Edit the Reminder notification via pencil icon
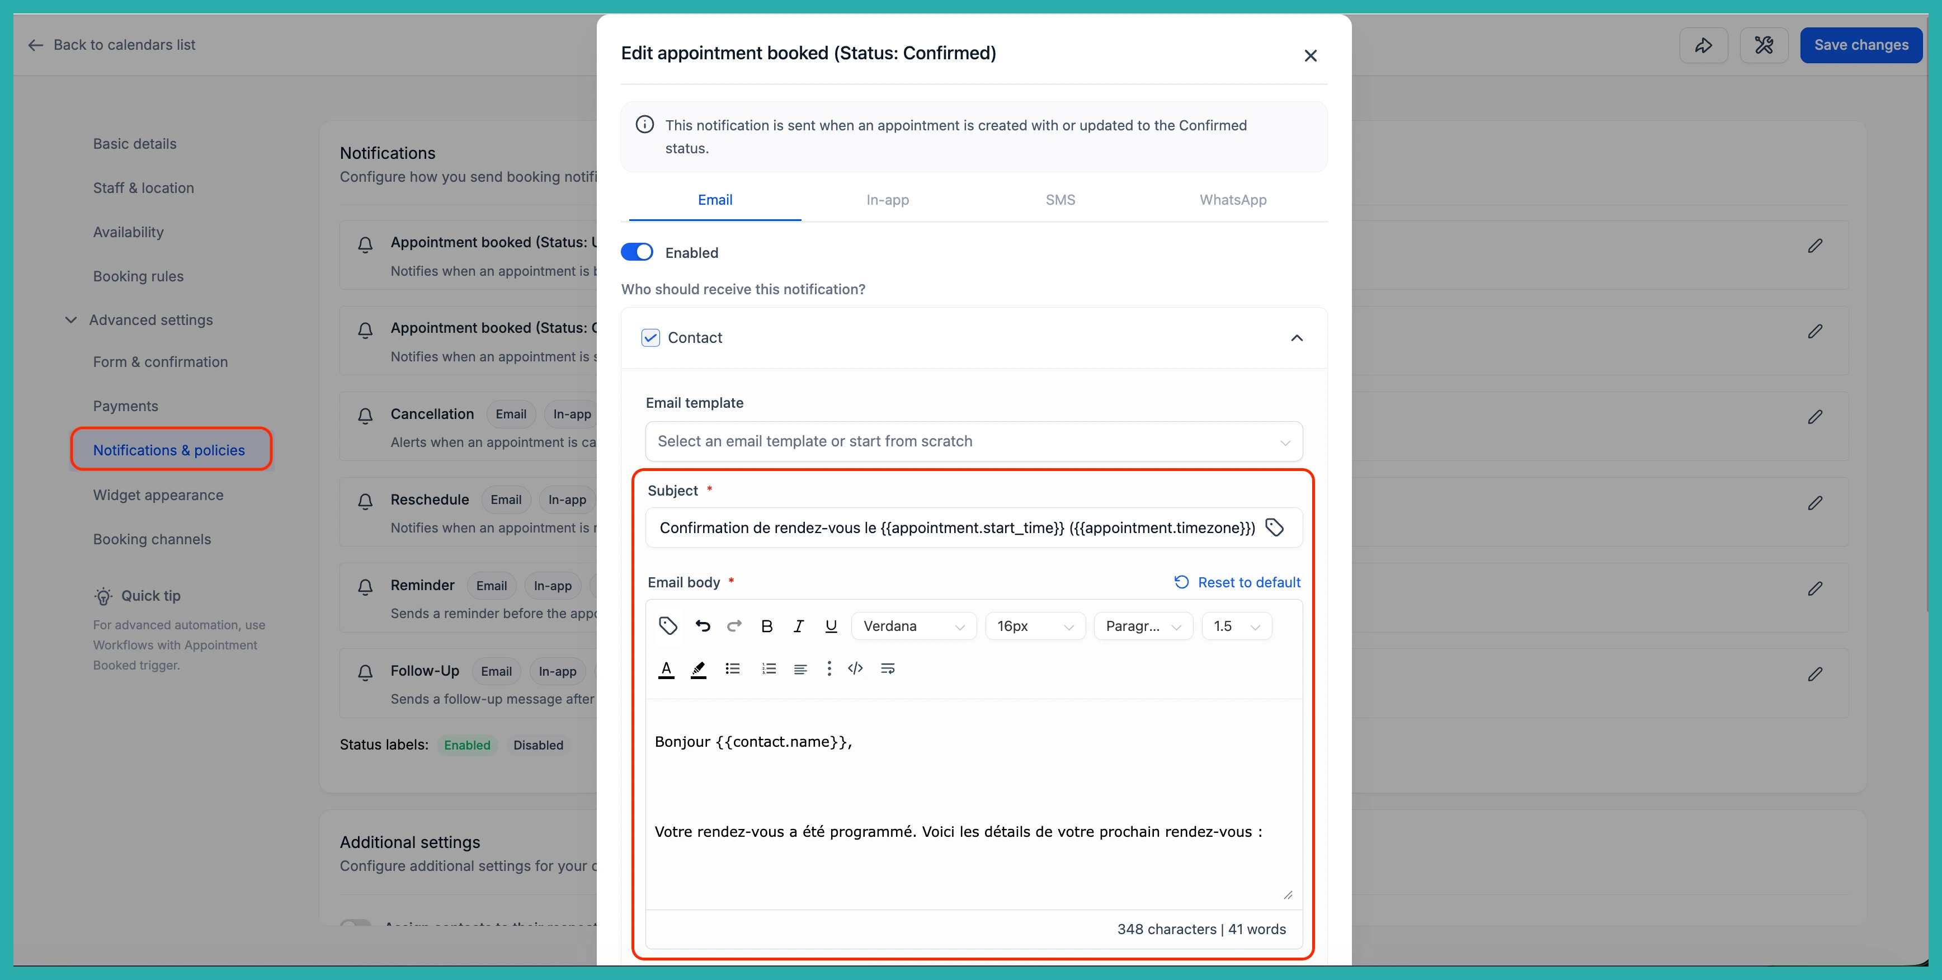Viewport: 1942px width, 980px height. [x=1816, y=588]
